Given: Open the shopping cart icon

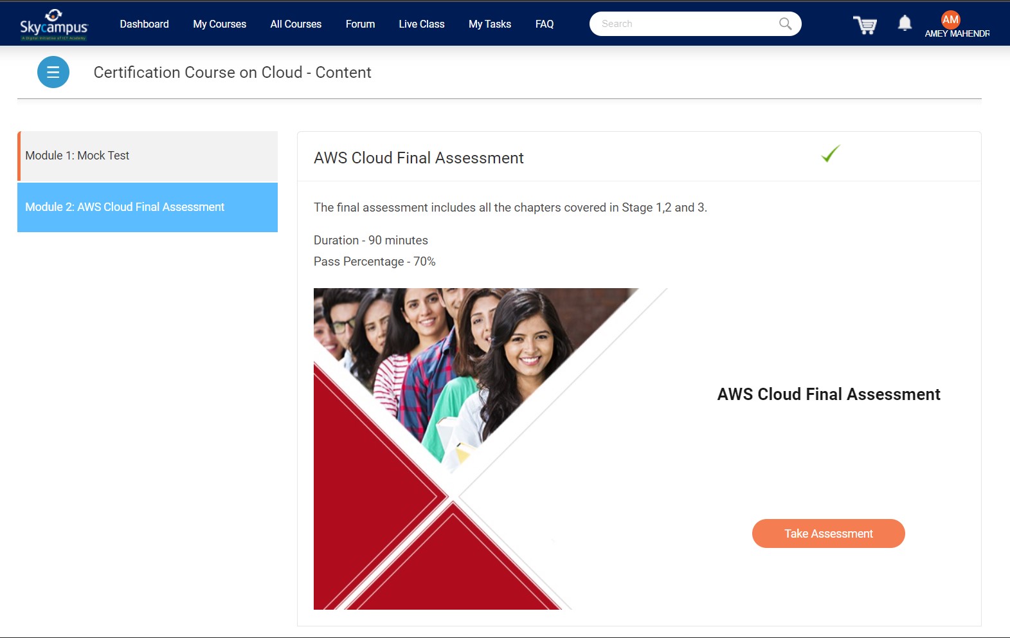Looking at the screenshot, I should click(x=865, y=24).
